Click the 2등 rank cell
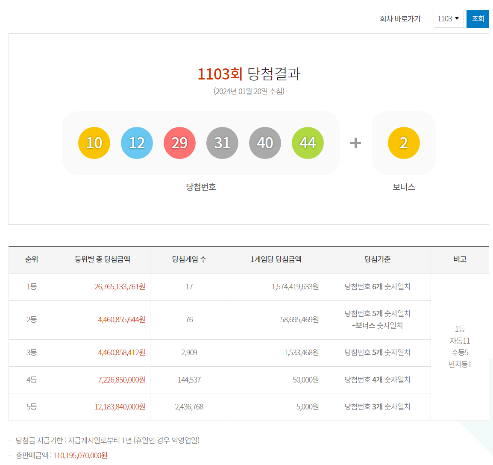 point(32,320)
